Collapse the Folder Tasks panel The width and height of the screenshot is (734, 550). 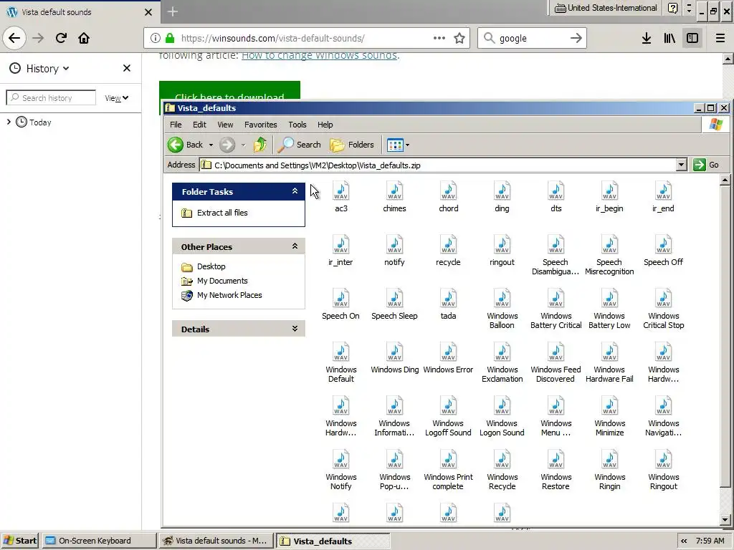pos(295,191)
